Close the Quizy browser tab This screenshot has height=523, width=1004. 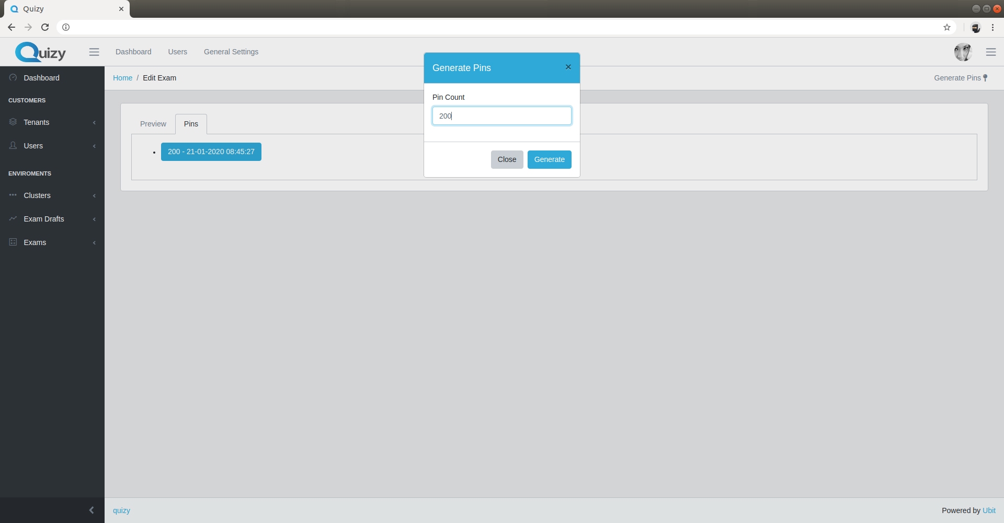[121, 9]
